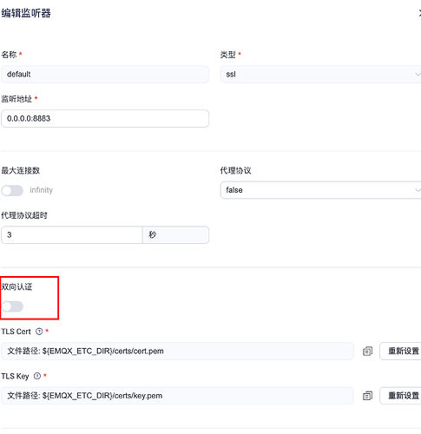Focus the 代理协议超时 value field

tap(72, 235)
